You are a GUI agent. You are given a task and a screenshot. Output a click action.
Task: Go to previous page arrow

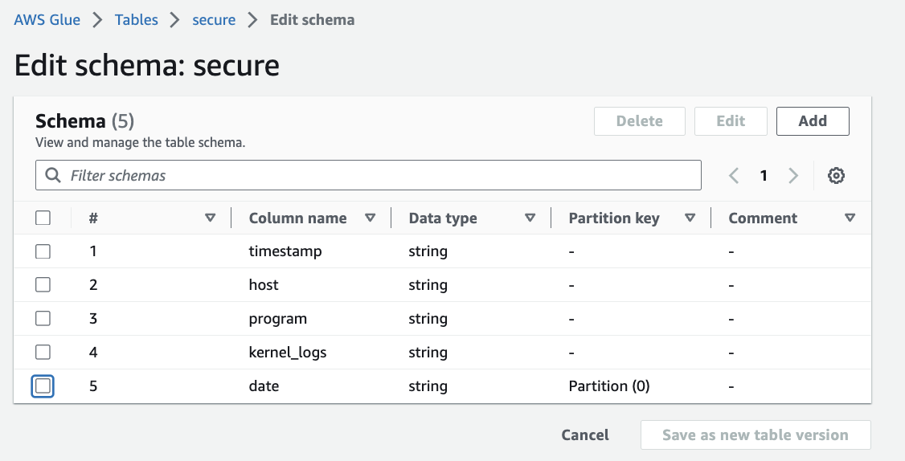click(734, 175)
